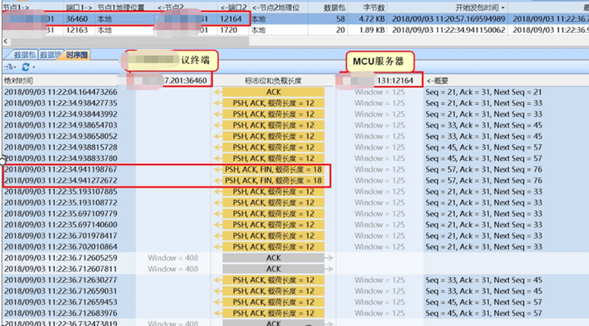This screenshot has width=589, height=326.
Task: Select the ACK row at 11:22:36.712605259
Action: click(294, 258)
